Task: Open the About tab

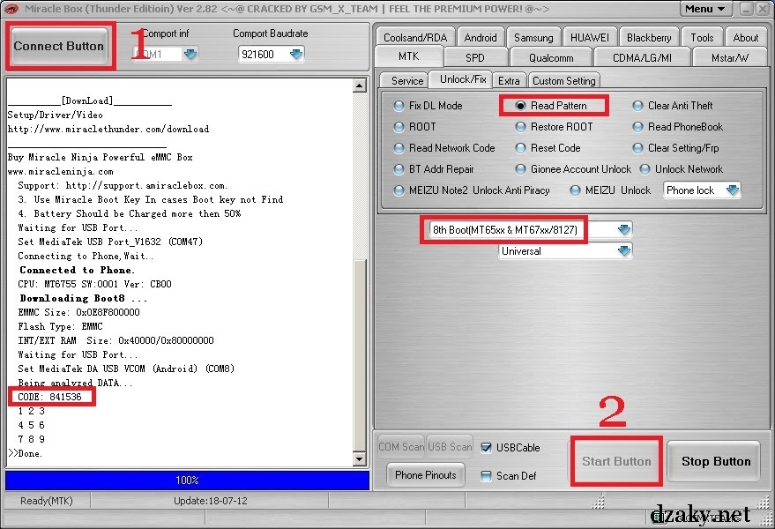Action: (745, 38)
